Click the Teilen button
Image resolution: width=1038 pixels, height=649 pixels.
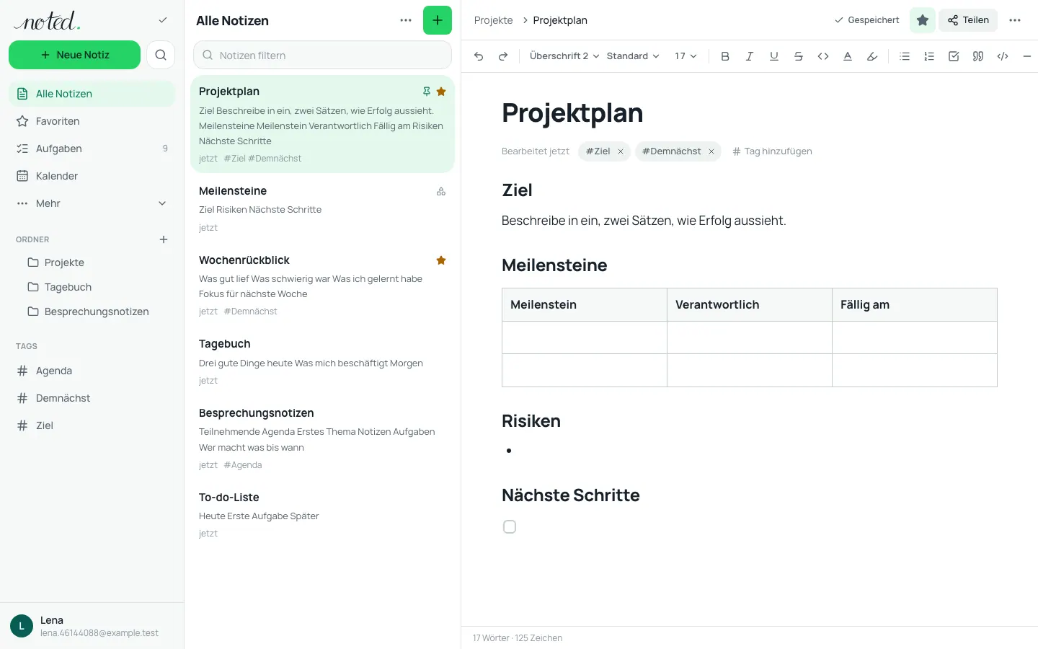coord(968,20)
